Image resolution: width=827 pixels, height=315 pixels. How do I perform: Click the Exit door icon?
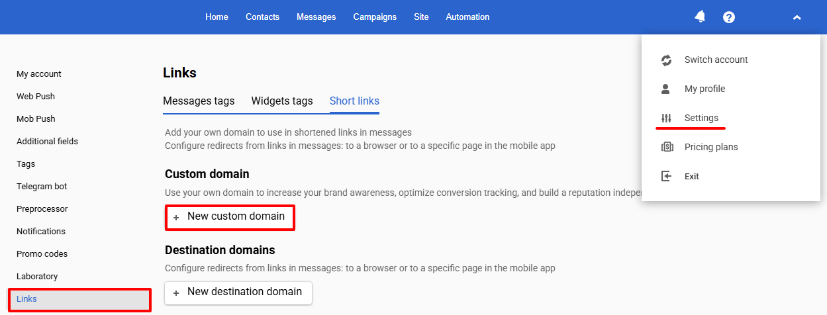[667, 176]
